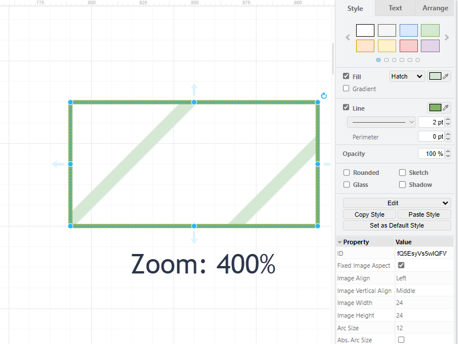
Task: Select the last style palette page dot
Action: click(418, 60)
